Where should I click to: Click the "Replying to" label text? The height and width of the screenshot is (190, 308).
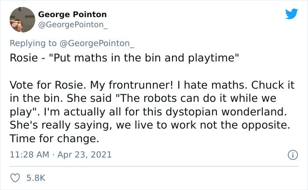coord(33,43)
